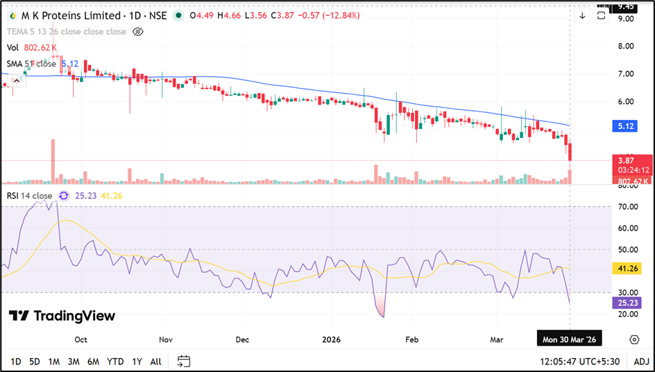
Task: Open the Go to date calendar icon
Action: [184, 361]
